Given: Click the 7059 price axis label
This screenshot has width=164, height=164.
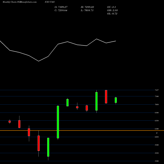Looking at the screenshot, I should [157, 105].
